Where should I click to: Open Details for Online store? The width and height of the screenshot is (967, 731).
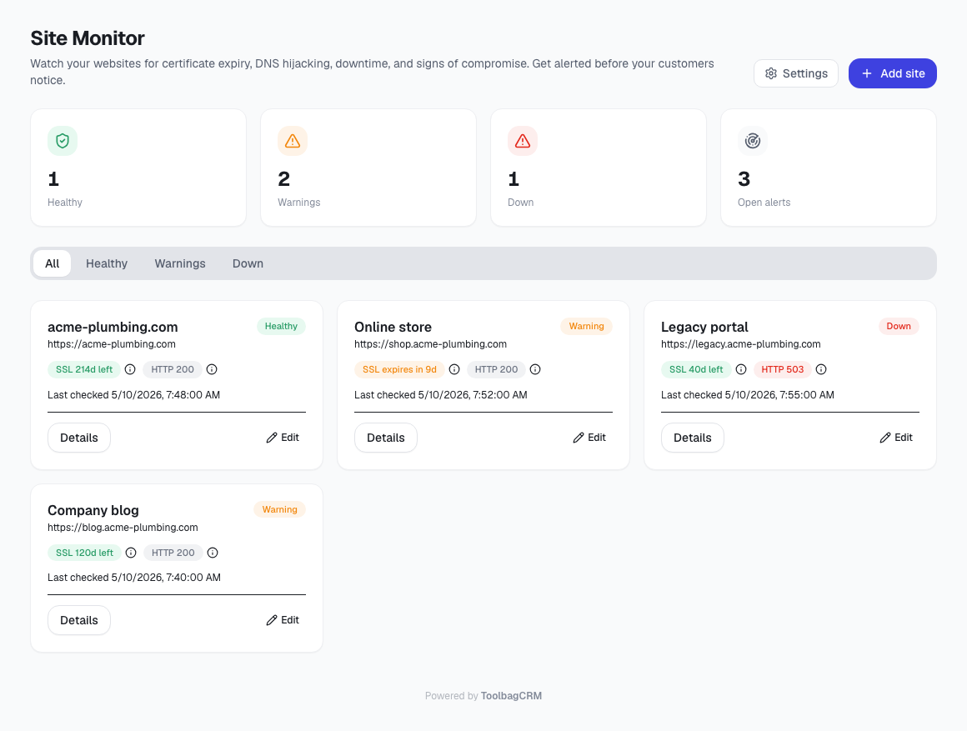click(385, 438)
